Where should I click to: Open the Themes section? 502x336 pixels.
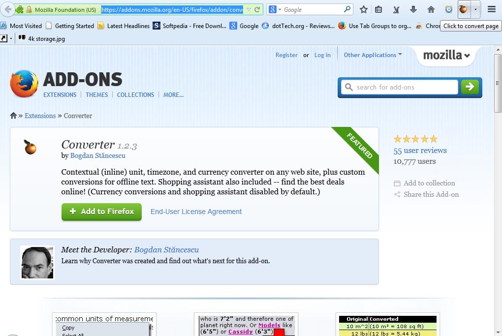(96, 95)
